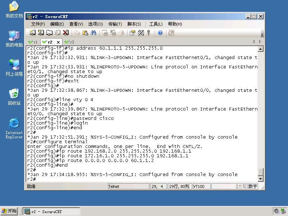Open 我的文档 desktop icon
The width and height of the screenshot is (288, 216).
point(14,9)
